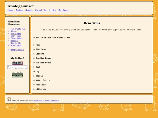The image size is (158, 118).
Task: Open the Store sidebar link
Action: point(13,31)
